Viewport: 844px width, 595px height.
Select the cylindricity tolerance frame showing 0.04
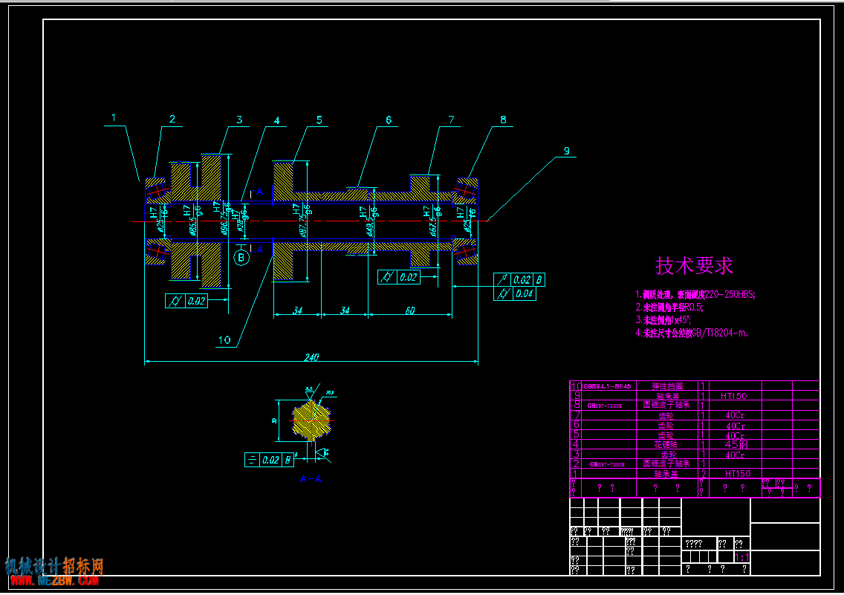coord(520,293)
